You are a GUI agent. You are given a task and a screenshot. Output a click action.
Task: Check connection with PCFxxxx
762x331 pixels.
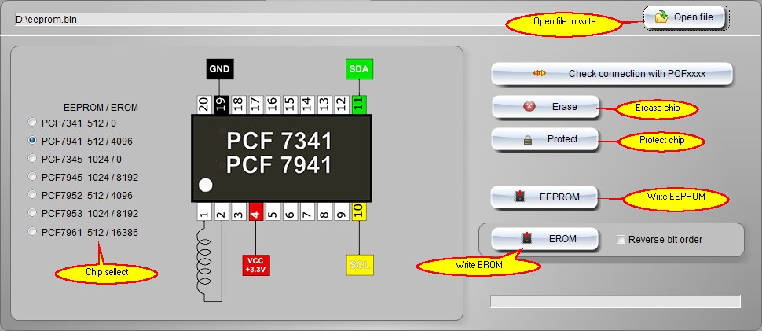611,74
